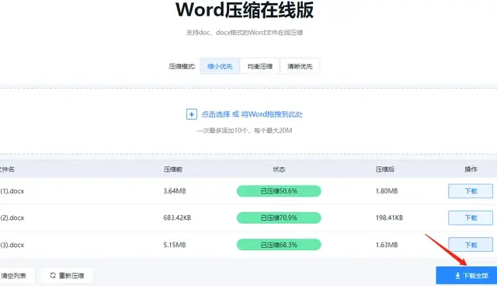The width and height of the screenshot is (497, 286).
Task: Download the (1).docx compressed file
Action: coord(471,191)
